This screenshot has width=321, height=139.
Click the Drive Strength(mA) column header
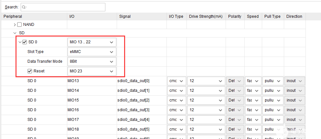206,16
